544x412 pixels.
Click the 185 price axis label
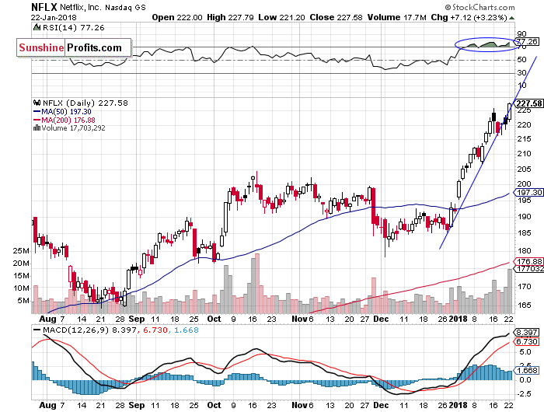pyautogui.click(x=524, y=233)
